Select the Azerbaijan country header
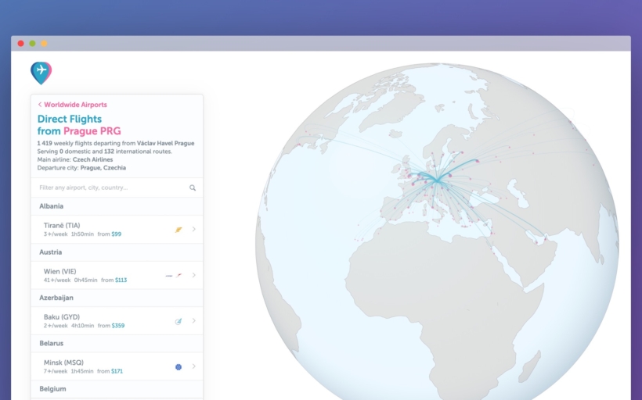This screenshot has width=642, height=400. 117,298
